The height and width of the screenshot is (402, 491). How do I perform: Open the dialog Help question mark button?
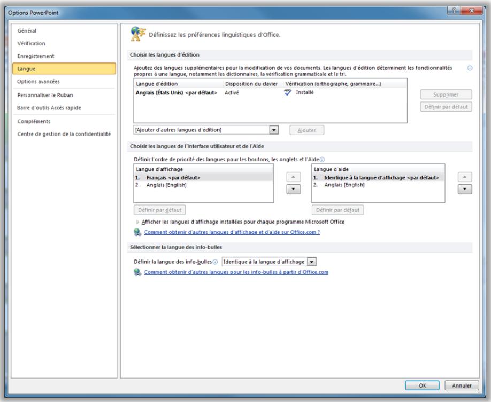(454, 11)
